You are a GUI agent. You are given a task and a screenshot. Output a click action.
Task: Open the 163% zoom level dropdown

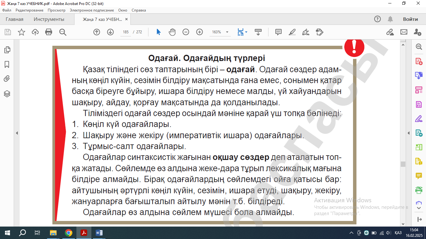tap(227, 32)
